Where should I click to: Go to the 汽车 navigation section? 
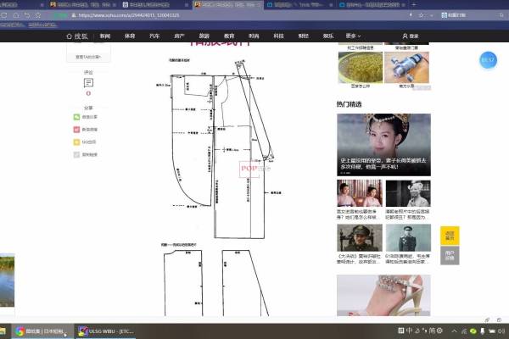pyautogui.click(x=154, y=36)
